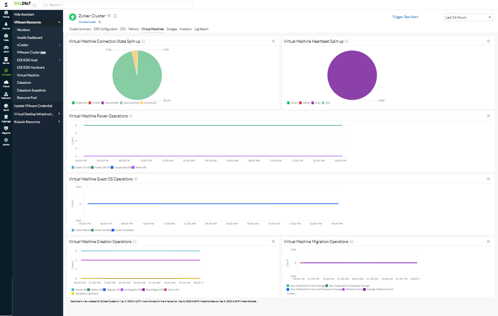This screenshot has width=498, height=316.
Task: Toggle Create VM legend series
Action: pyautogui.click(x=79, y=290)
